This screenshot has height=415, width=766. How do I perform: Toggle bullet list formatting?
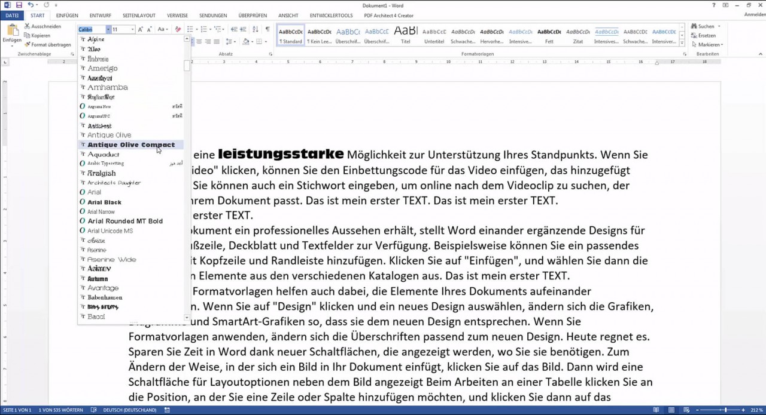click(x=190, y=29)
